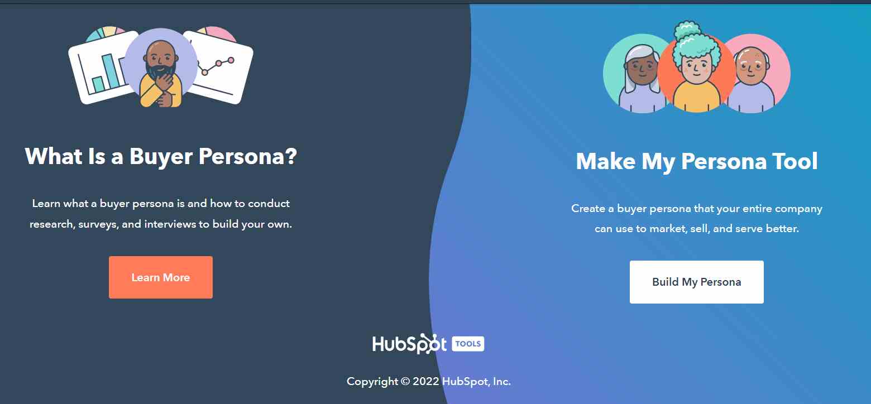Select the gray-haired woman avatar in teal circle
Screen dimensions: 871x404
coord(634,74)
